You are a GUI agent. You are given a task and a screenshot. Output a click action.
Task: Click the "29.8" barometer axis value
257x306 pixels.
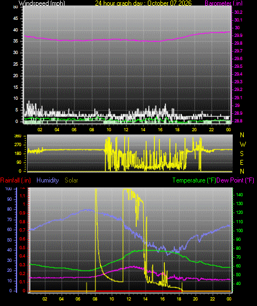pos(238,44)
